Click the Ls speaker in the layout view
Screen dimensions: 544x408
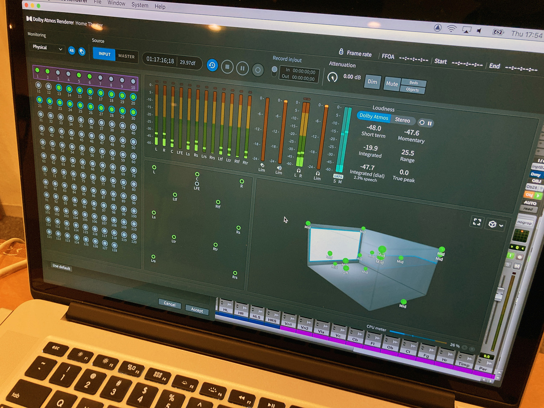coord(154,213)
